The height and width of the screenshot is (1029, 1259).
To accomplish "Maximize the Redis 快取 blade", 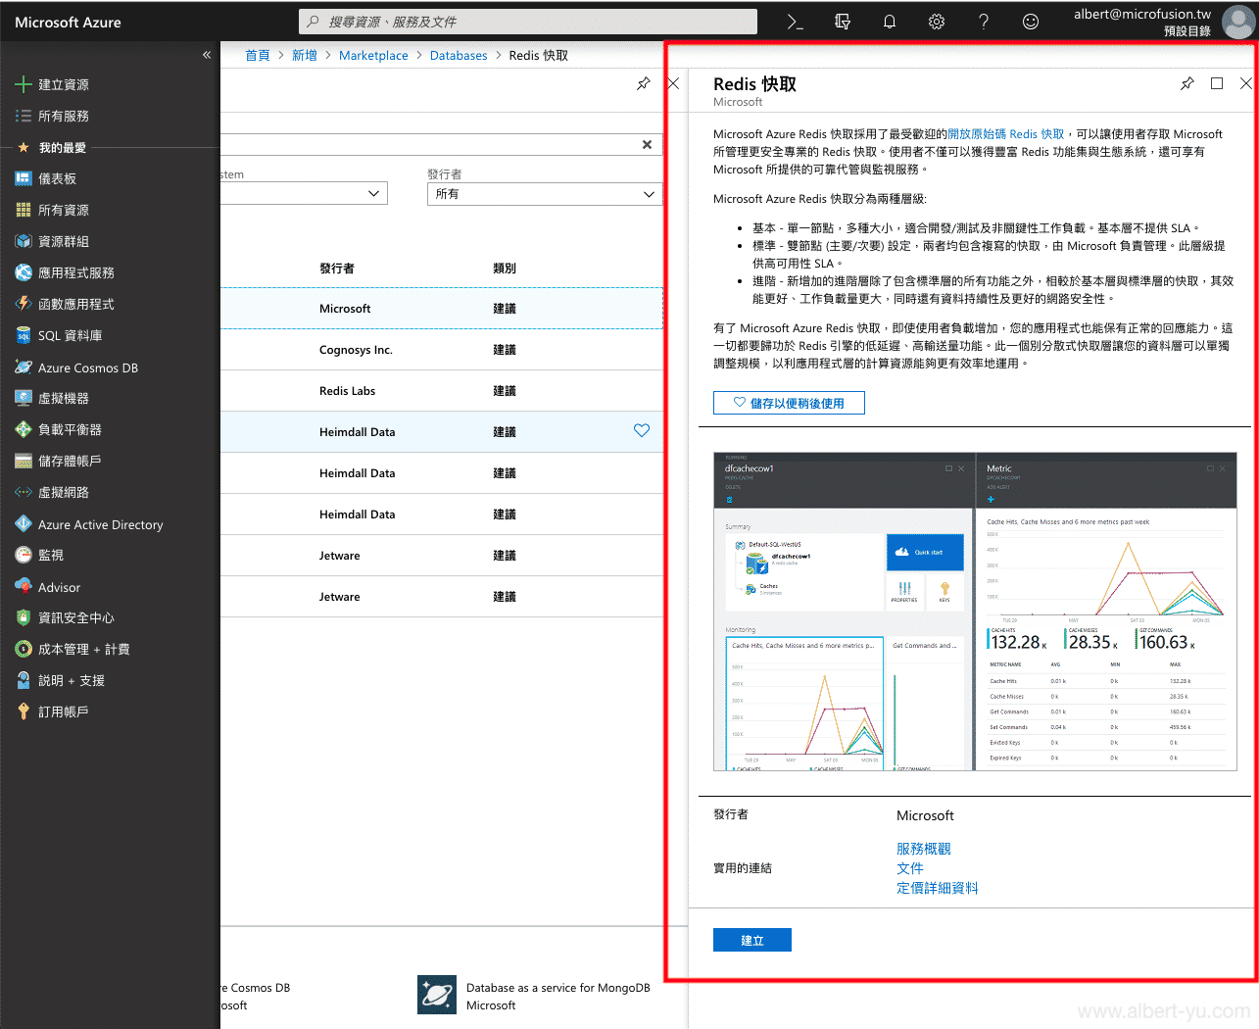I will coord(1217,84).
